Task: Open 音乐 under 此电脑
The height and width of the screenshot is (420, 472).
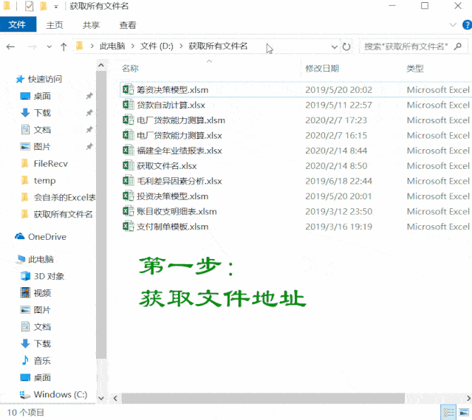Action: 42,360
